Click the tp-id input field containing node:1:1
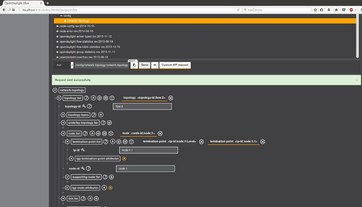This screenshot has width=362, height=207. point(148,150)
